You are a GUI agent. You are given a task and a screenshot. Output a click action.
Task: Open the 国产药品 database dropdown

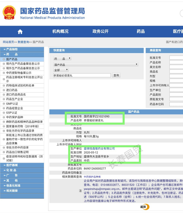96,64
